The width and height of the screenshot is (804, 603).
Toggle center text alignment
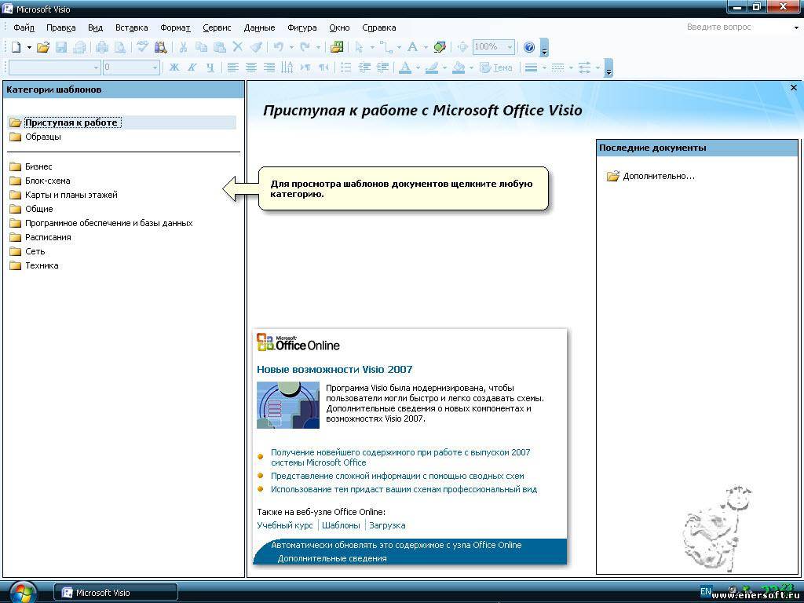click(250, 68)
